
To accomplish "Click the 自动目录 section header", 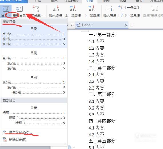I will point(34,100).
